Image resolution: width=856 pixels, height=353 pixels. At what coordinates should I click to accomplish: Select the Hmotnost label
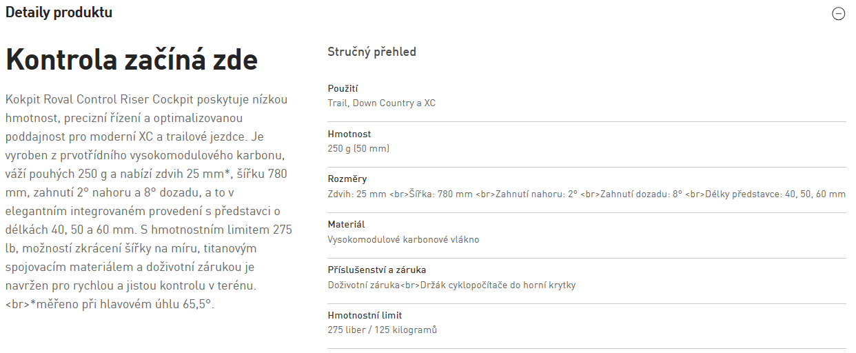[349, 134]
